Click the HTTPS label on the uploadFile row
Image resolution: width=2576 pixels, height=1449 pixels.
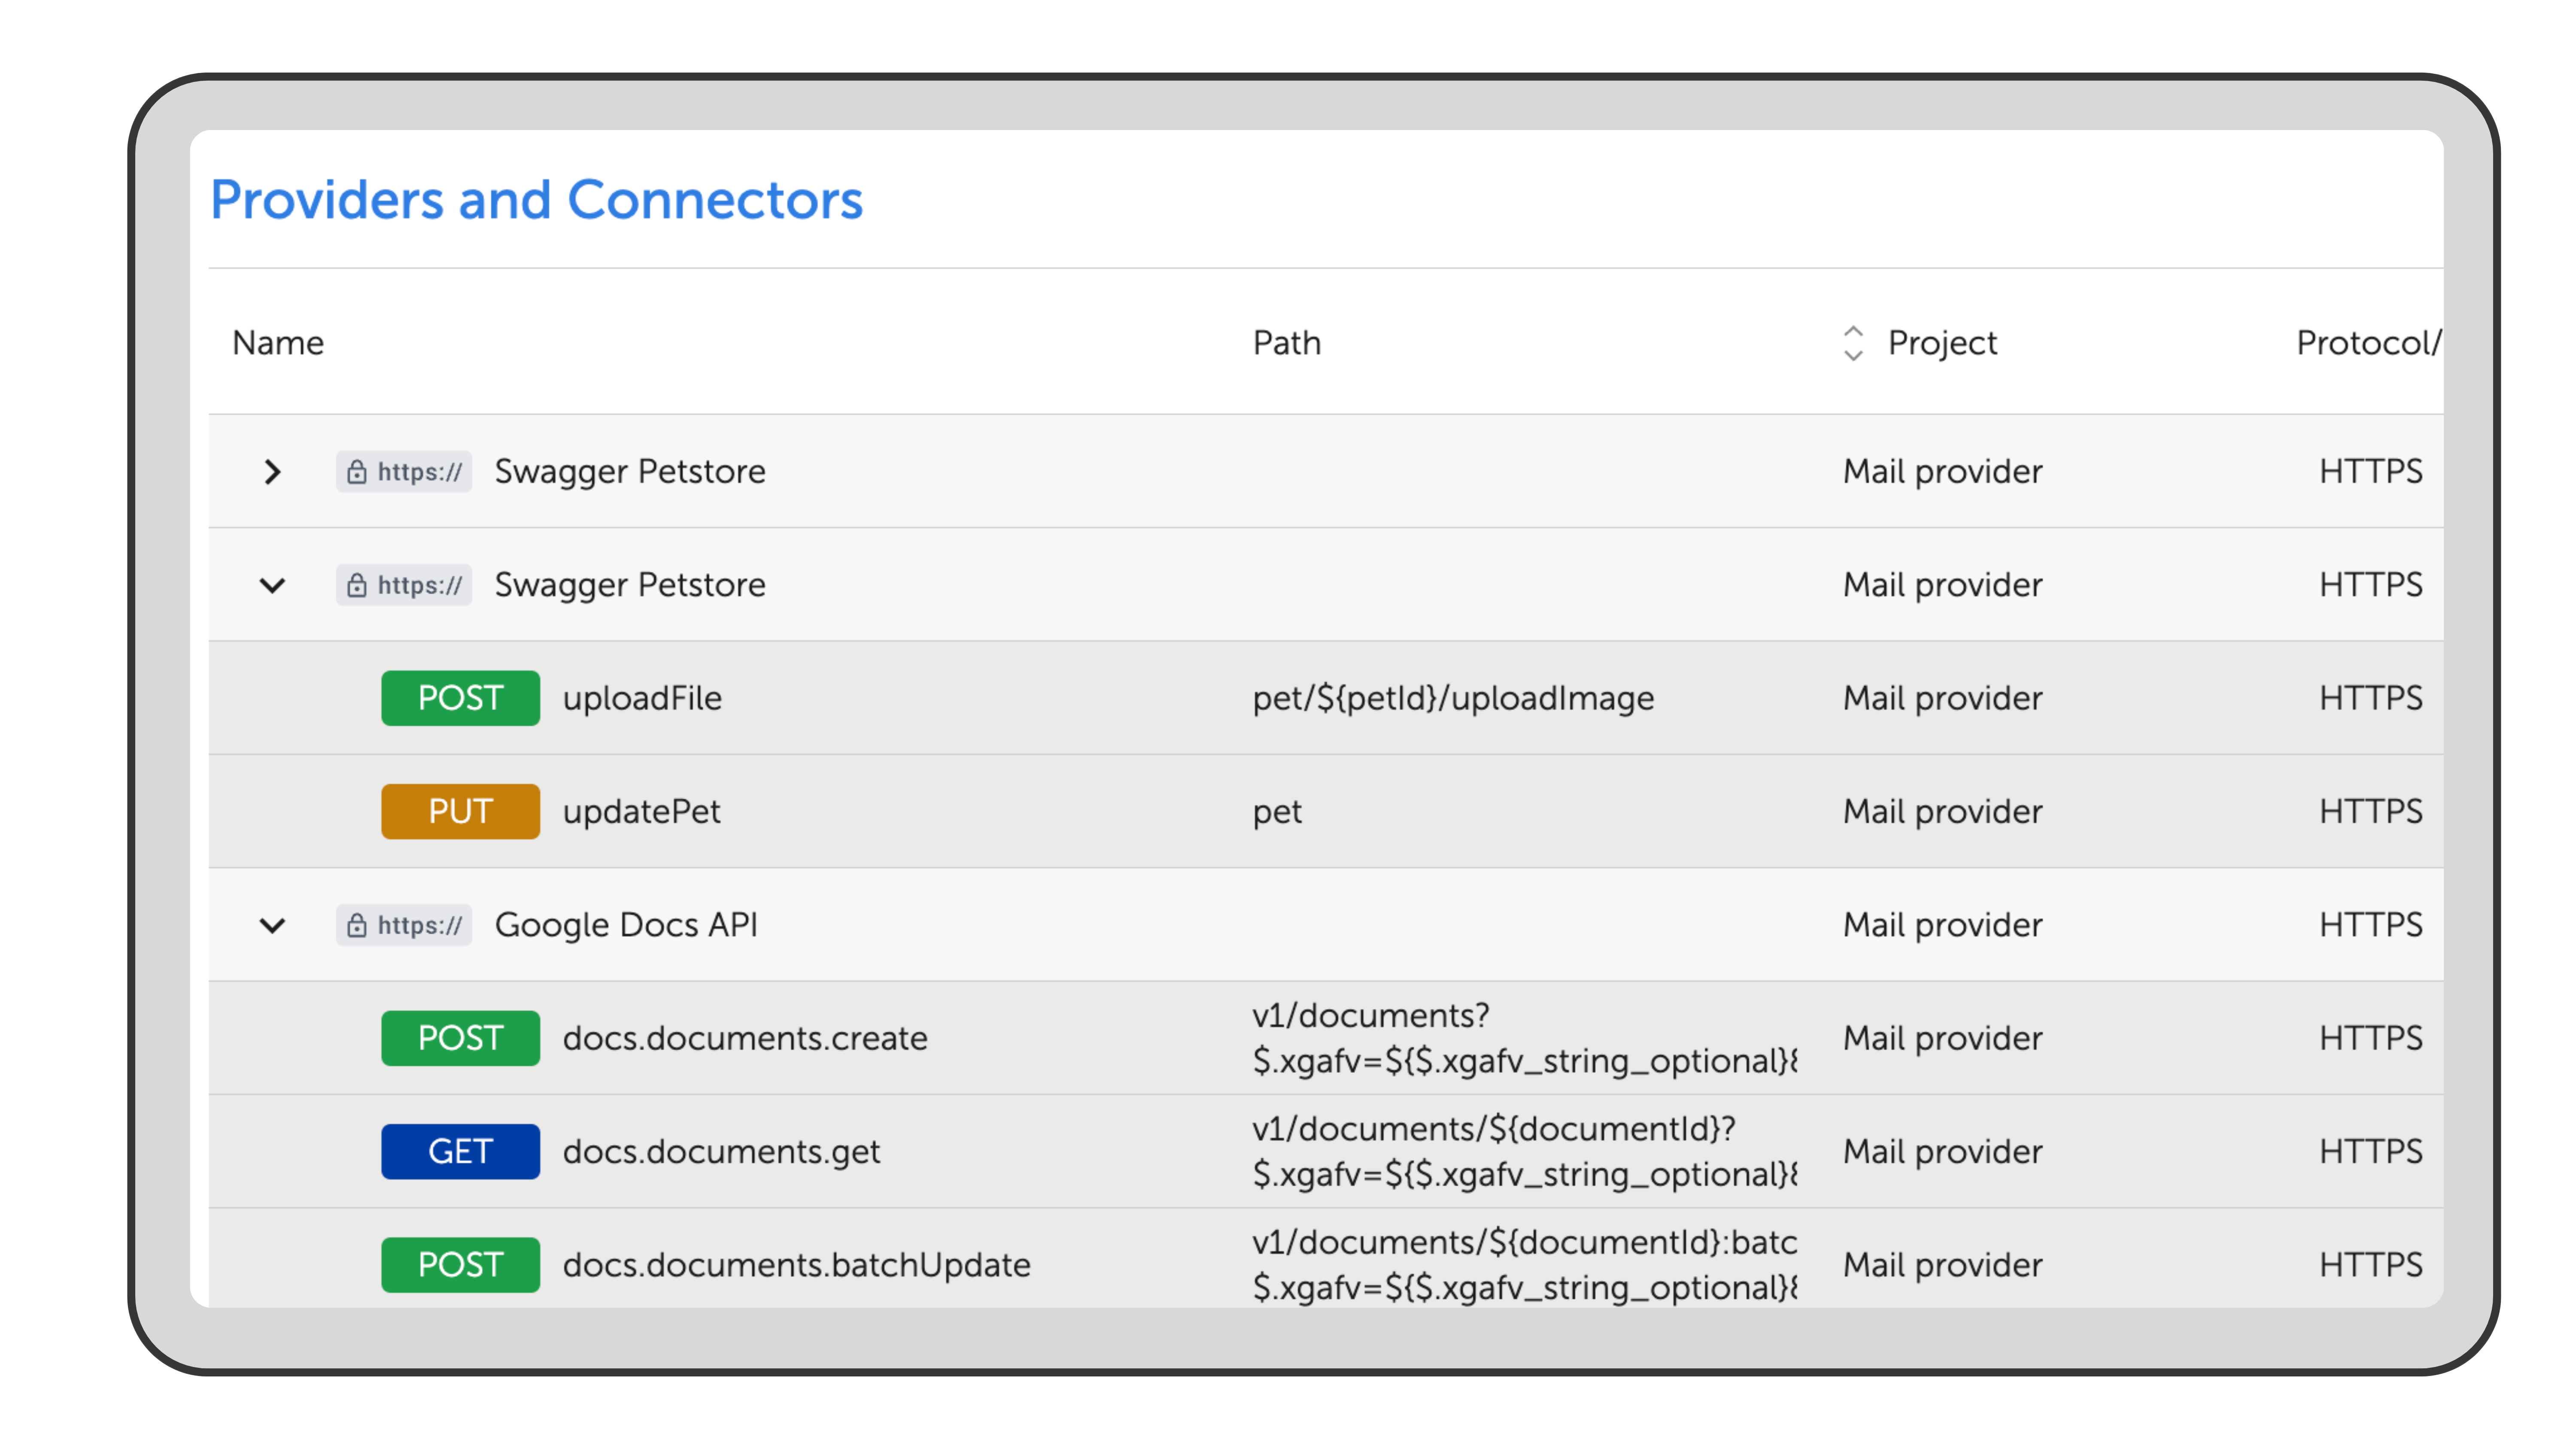pyautogui.click(x=2370, y=698)
